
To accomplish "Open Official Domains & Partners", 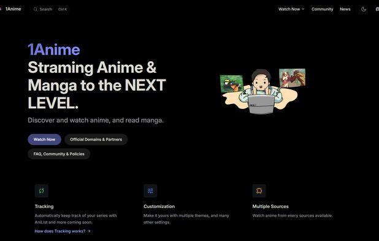I will [96, 139].
